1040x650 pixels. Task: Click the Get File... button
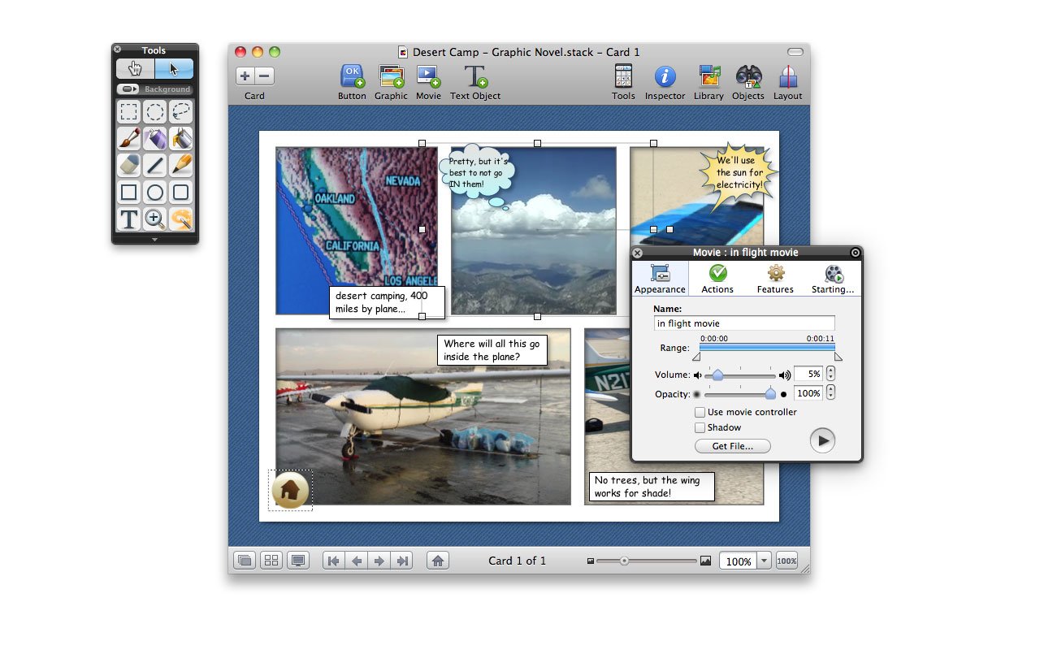tap(732, 446)
